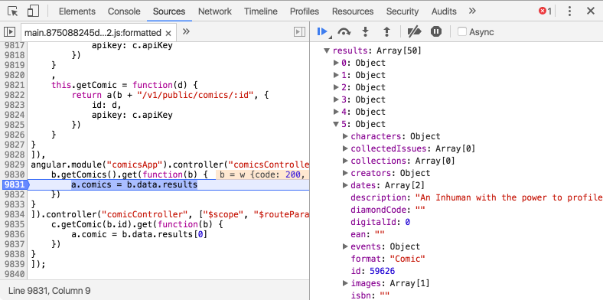Expand the events Object property
The image size is (603, 300).
coord(345,246)
